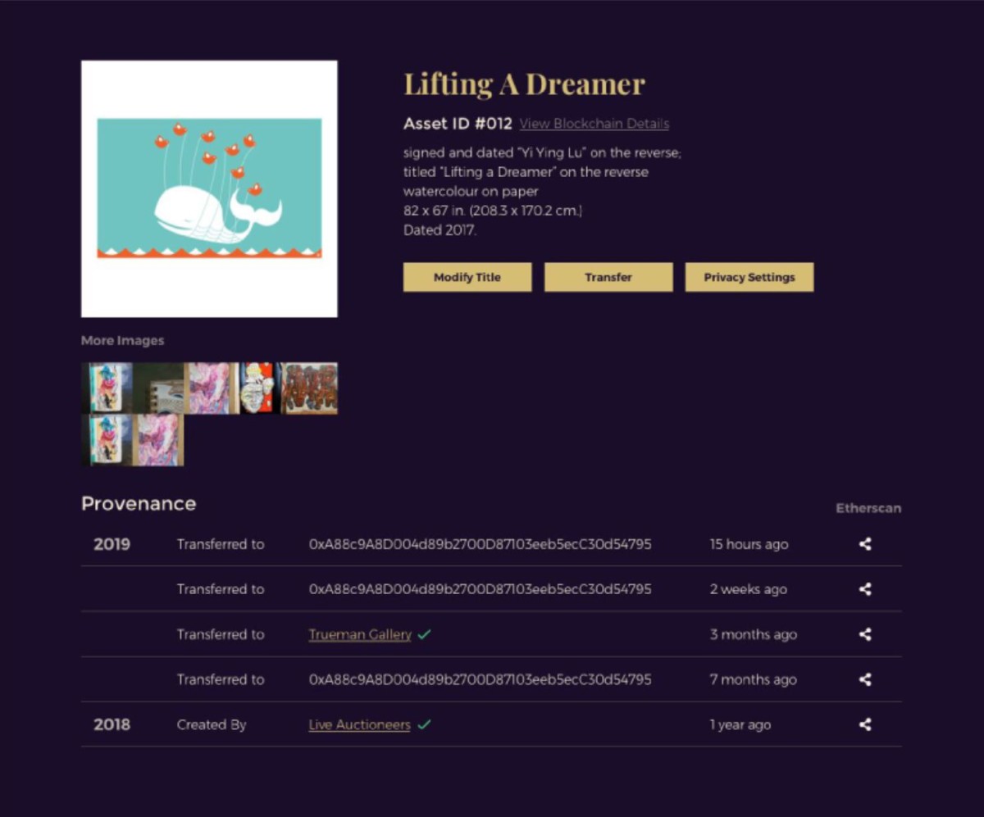
Task: Click the 7 months ago timestamp
Action: click(x=753, y=679)
